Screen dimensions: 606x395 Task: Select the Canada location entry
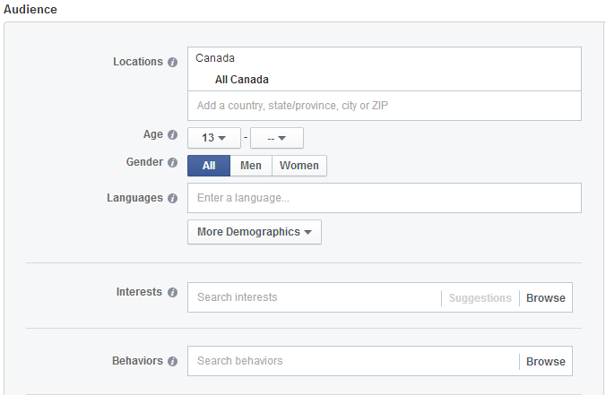[215, 58]
